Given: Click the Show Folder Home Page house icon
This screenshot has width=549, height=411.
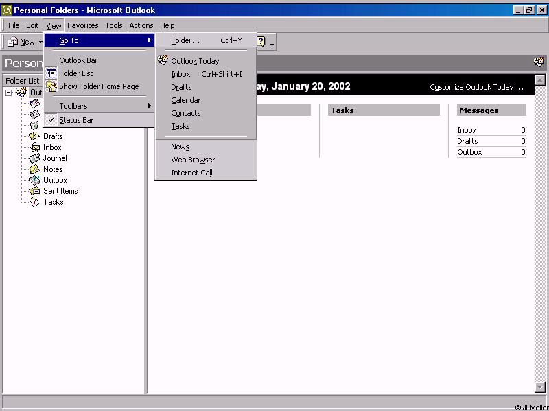Looking at the screenshot, I should click(x=51, y=86).
